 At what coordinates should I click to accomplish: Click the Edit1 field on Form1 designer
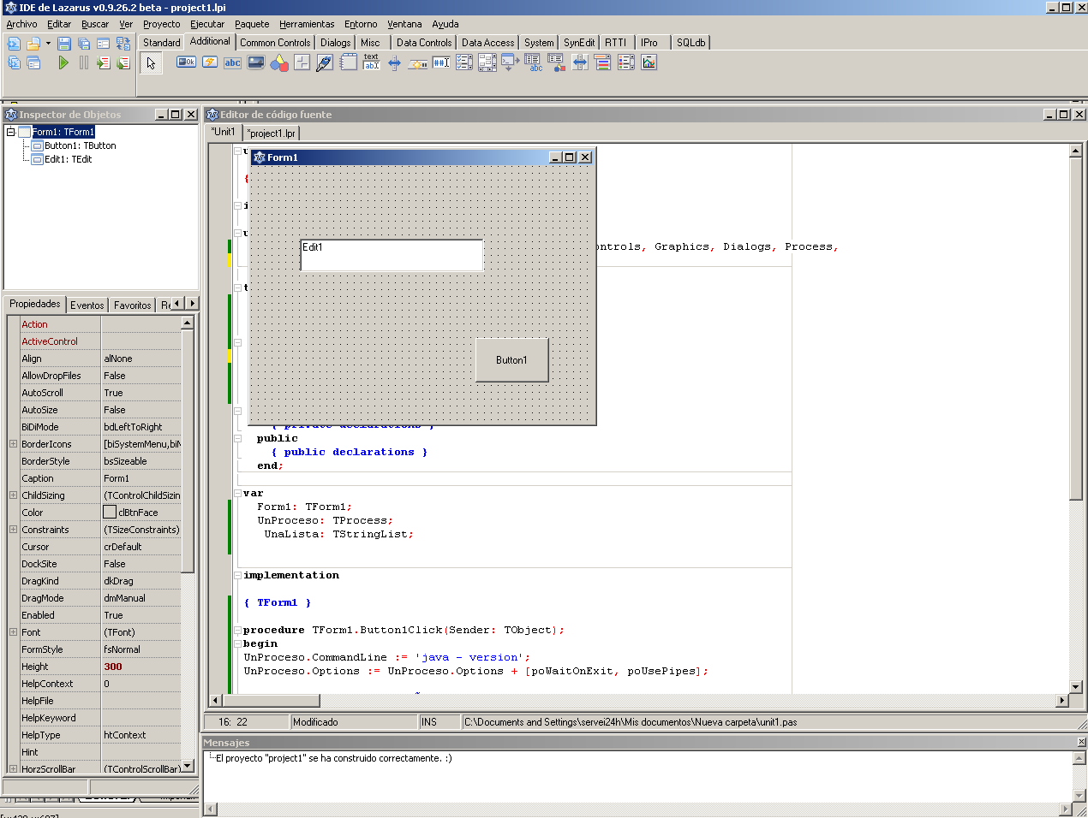pos(392,255)
